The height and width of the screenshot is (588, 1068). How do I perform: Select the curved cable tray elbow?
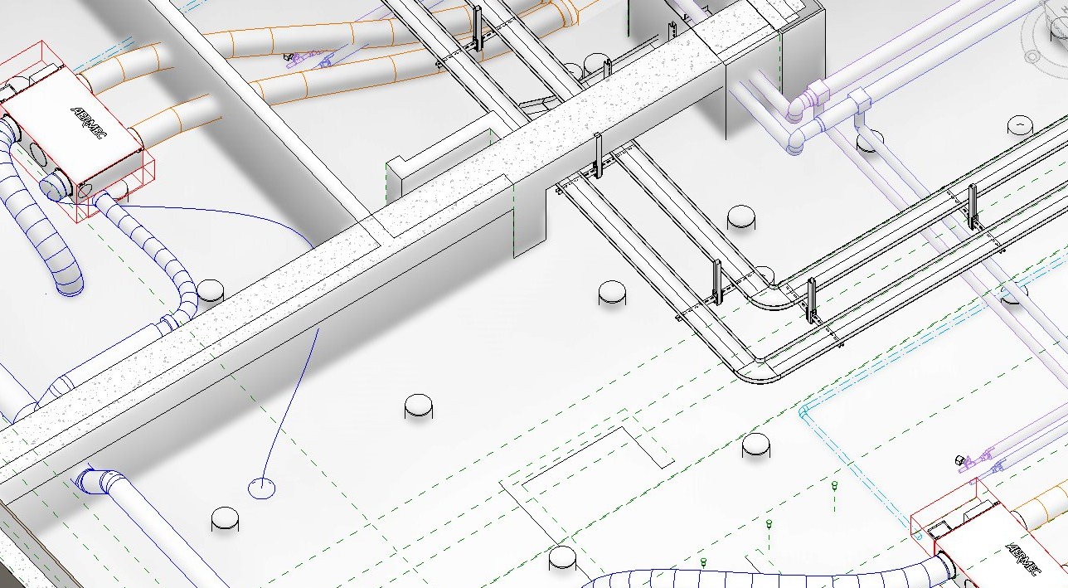point(759,371)
